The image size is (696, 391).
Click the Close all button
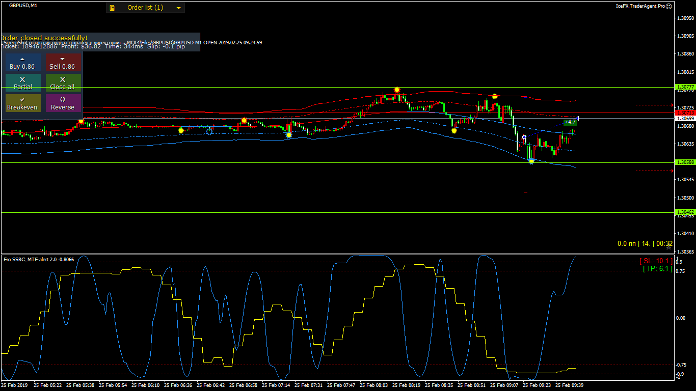click(x=63, y=83)
